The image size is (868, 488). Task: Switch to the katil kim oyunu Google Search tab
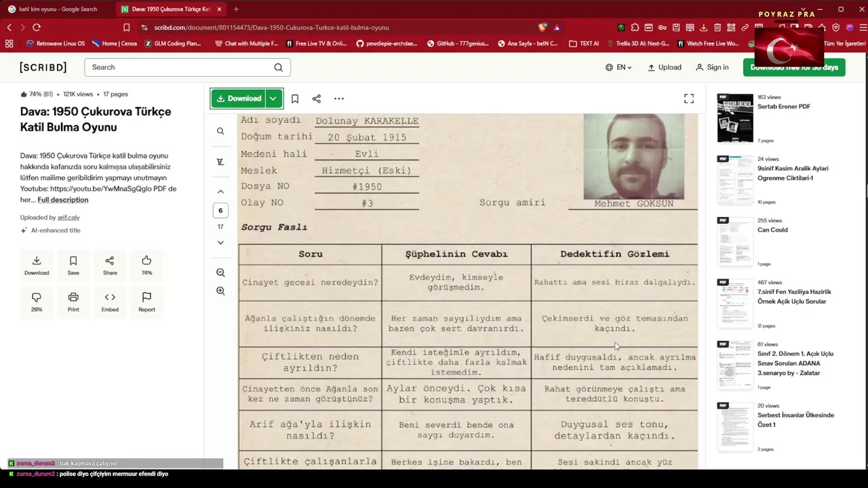point(58,9)
